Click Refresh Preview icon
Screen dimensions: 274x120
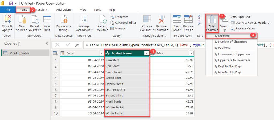pyautogui.click(x=103, y=19)
